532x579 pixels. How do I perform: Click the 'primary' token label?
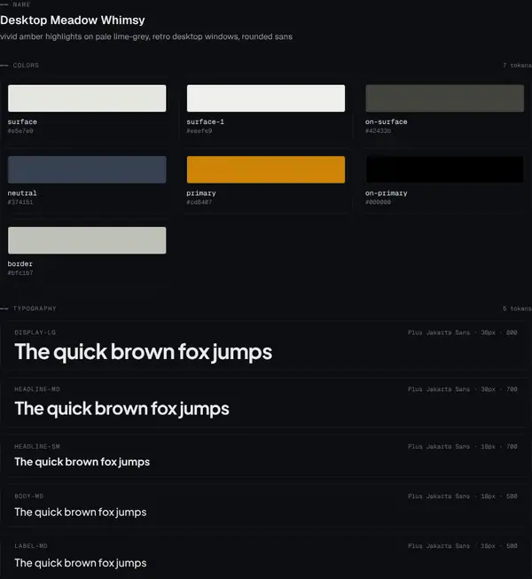(x=201, y=193)
